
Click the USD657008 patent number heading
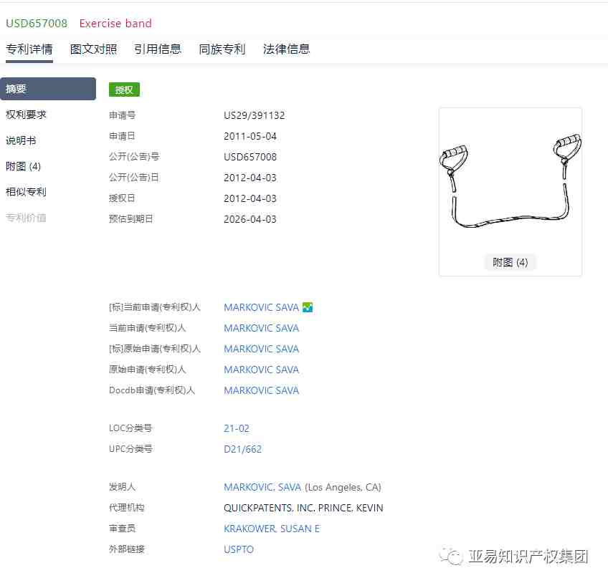[37, 23]
